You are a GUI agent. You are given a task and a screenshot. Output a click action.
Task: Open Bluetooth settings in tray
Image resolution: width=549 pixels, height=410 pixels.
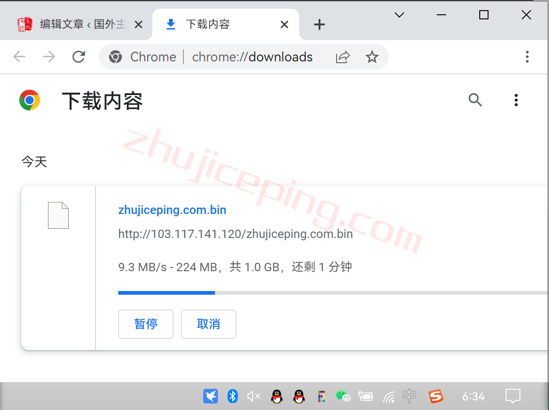233,396
